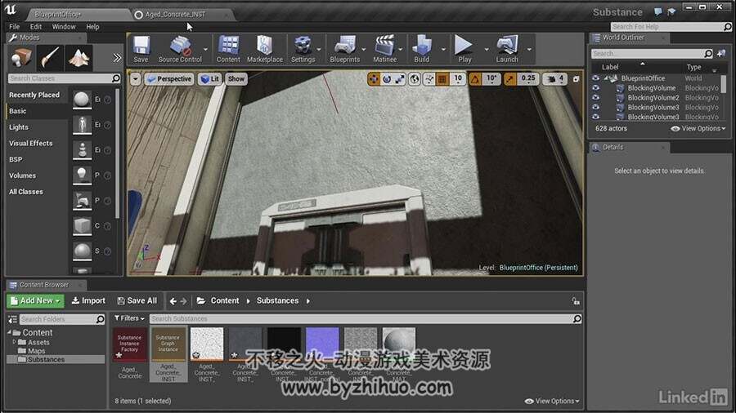736x413 pixels.
Task: Toggle visibility of BlockingVolume2 row
Action: coord(595,97)
